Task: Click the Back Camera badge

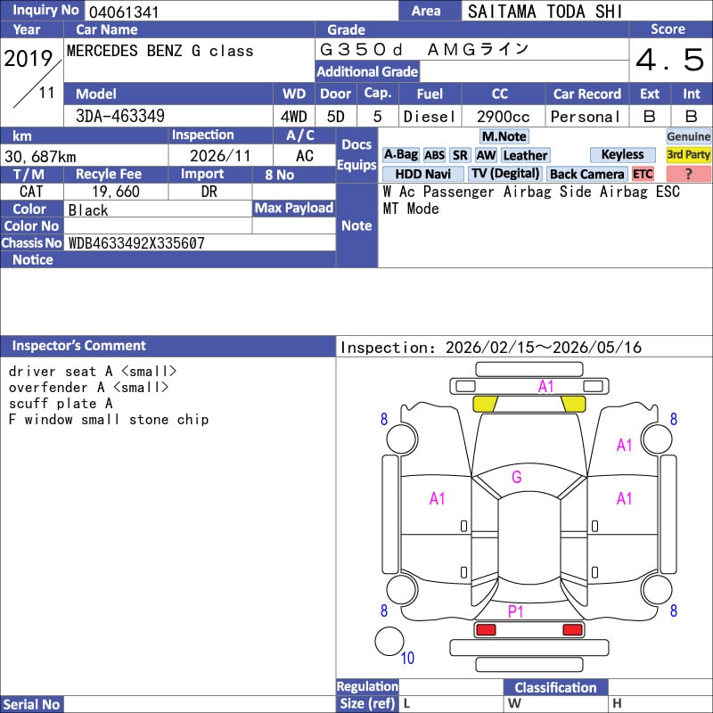Action: [x=586, y=174]
